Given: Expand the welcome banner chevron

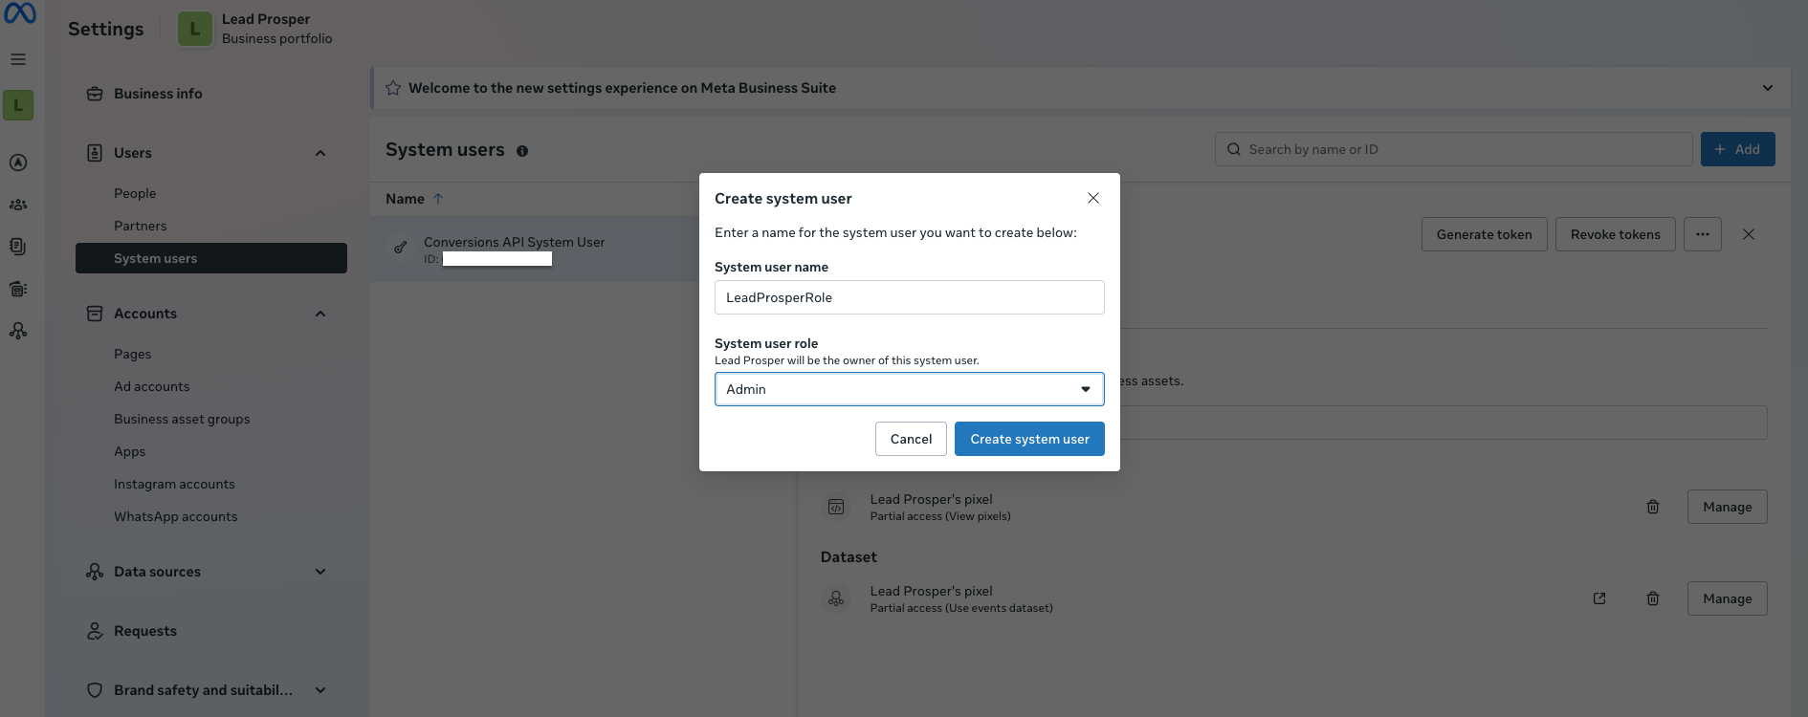Looking at the screenshot, I should pyautogui.click(x=1768, y=88).
